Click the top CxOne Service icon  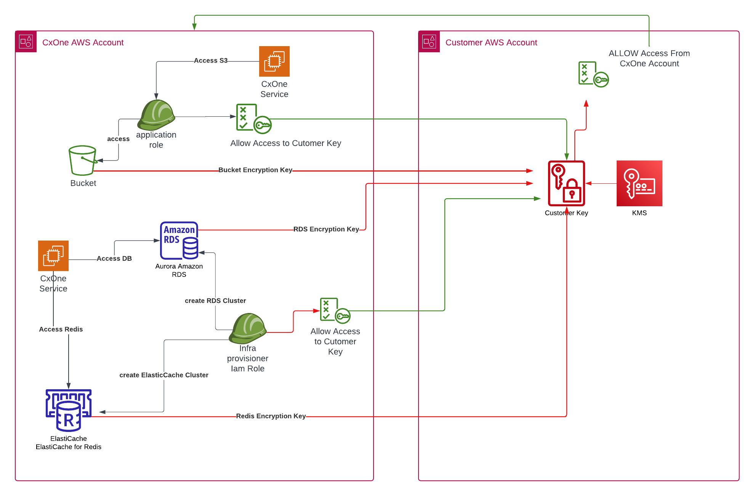click(274, 61)
